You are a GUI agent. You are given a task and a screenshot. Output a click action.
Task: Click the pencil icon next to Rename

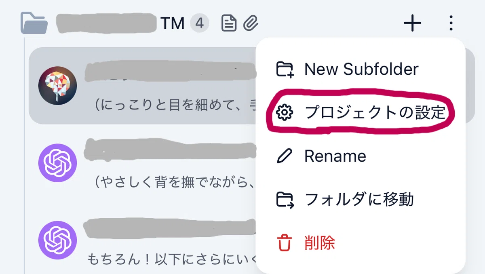pos(284,156)
